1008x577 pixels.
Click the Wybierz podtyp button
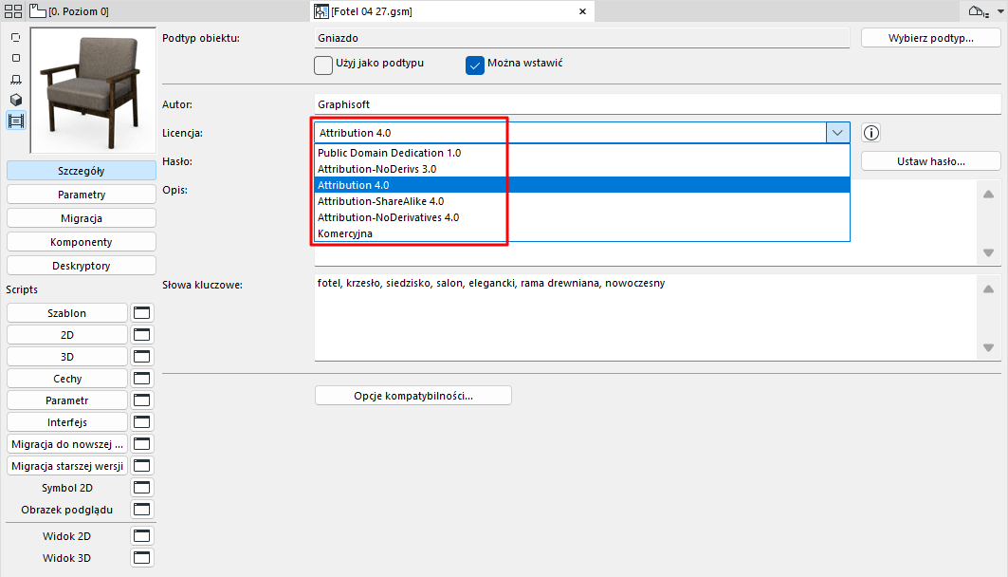931,38
